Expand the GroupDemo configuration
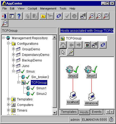116x124 pixels. [13, 49]
